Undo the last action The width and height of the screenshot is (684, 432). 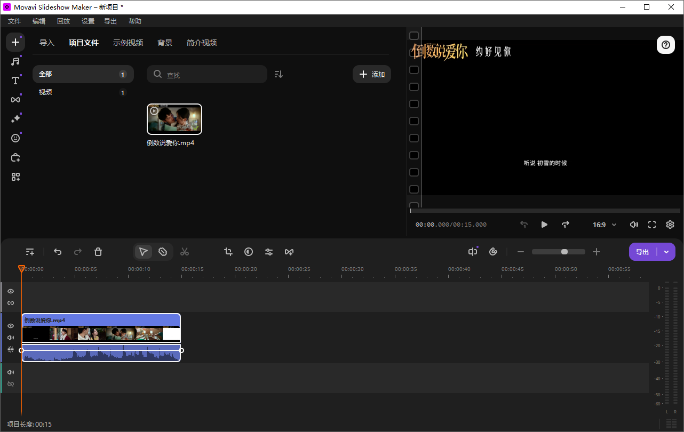point(58,252)
